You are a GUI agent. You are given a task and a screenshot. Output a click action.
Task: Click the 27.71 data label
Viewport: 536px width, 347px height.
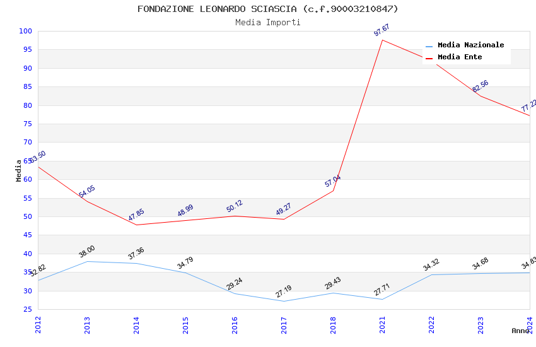click(382, 290)
